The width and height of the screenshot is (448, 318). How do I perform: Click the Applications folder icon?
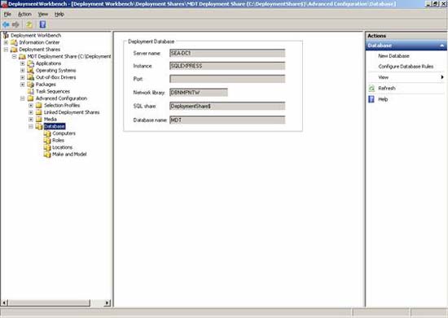click(31, 63)
